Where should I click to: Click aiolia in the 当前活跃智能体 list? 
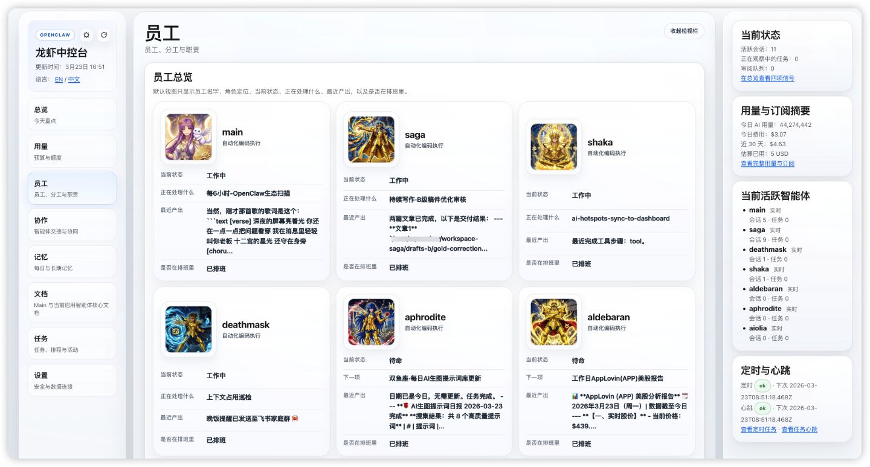(x=758, y=328)
